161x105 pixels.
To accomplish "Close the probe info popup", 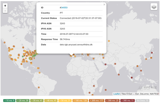I will tap(104, 4).
